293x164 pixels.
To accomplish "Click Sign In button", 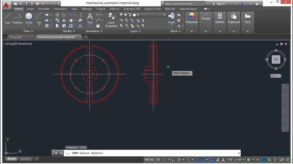I will coord(219,4).
